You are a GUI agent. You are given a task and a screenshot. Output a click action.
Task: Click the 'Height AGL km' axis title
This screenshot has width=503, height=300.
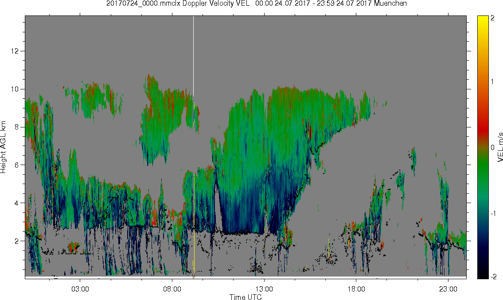(3, 147)
